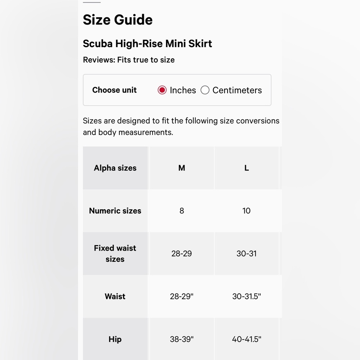Select the Centimeters radio button
Image resolution: width=360 pixels, height=360 pixels.
pos(205,90)
